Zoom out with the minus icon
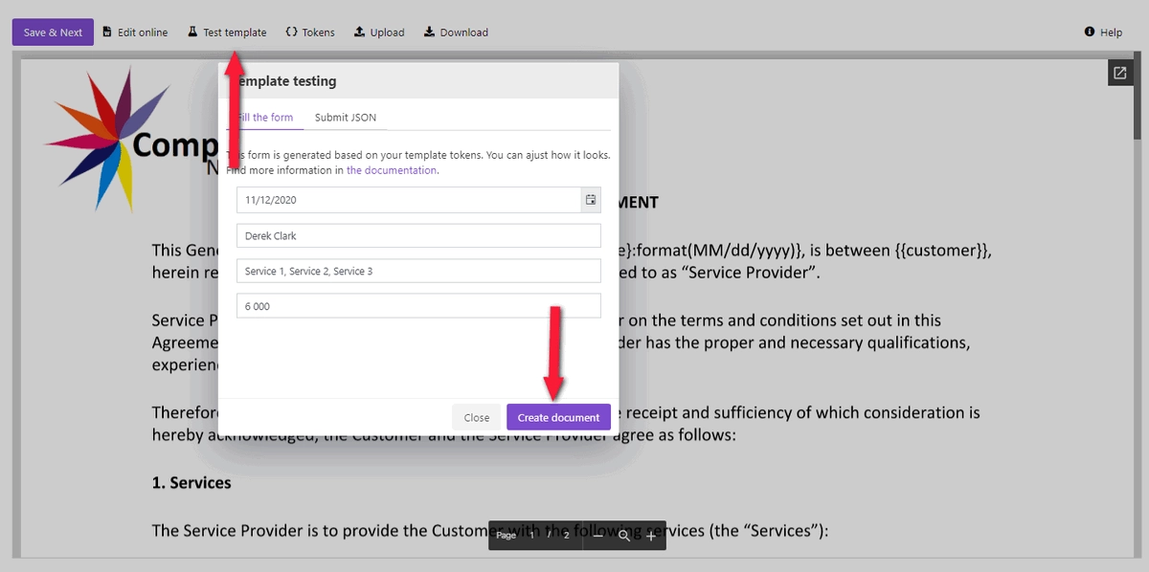Image resolution: width=1149 pixels, height=572 pixels. click(x=597, y=536)
